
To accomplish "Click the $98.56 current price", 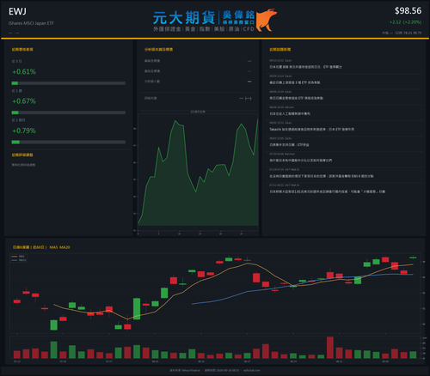I will (408, 11).
